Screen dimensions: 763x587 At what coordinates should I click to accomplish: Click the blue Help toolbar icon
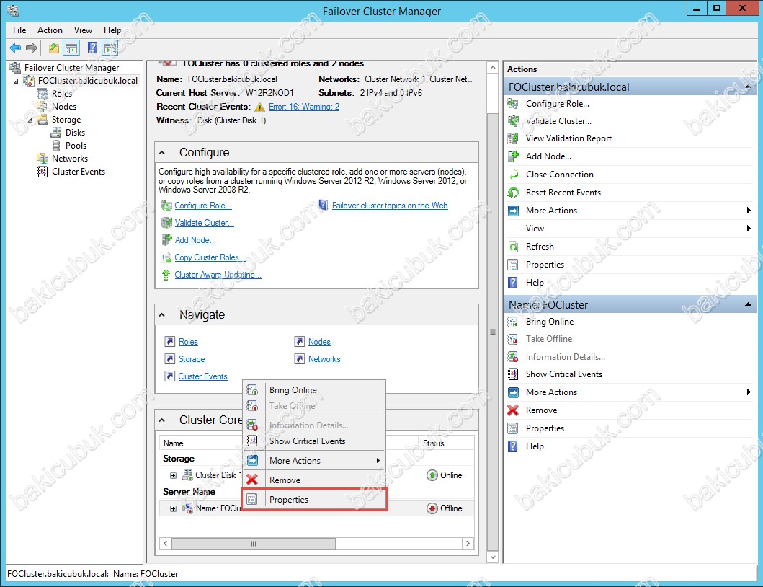92,48
